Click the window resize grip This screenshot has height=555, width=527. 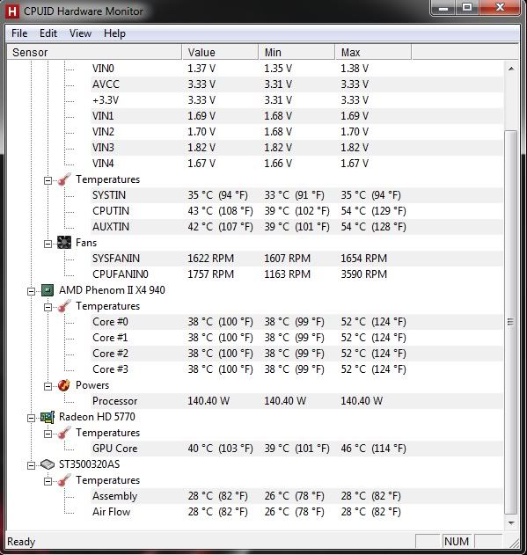coord(514,543)
